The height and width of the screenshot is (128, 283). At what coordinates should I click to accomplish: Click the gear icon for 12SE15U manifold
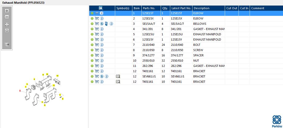pos(92,34)
